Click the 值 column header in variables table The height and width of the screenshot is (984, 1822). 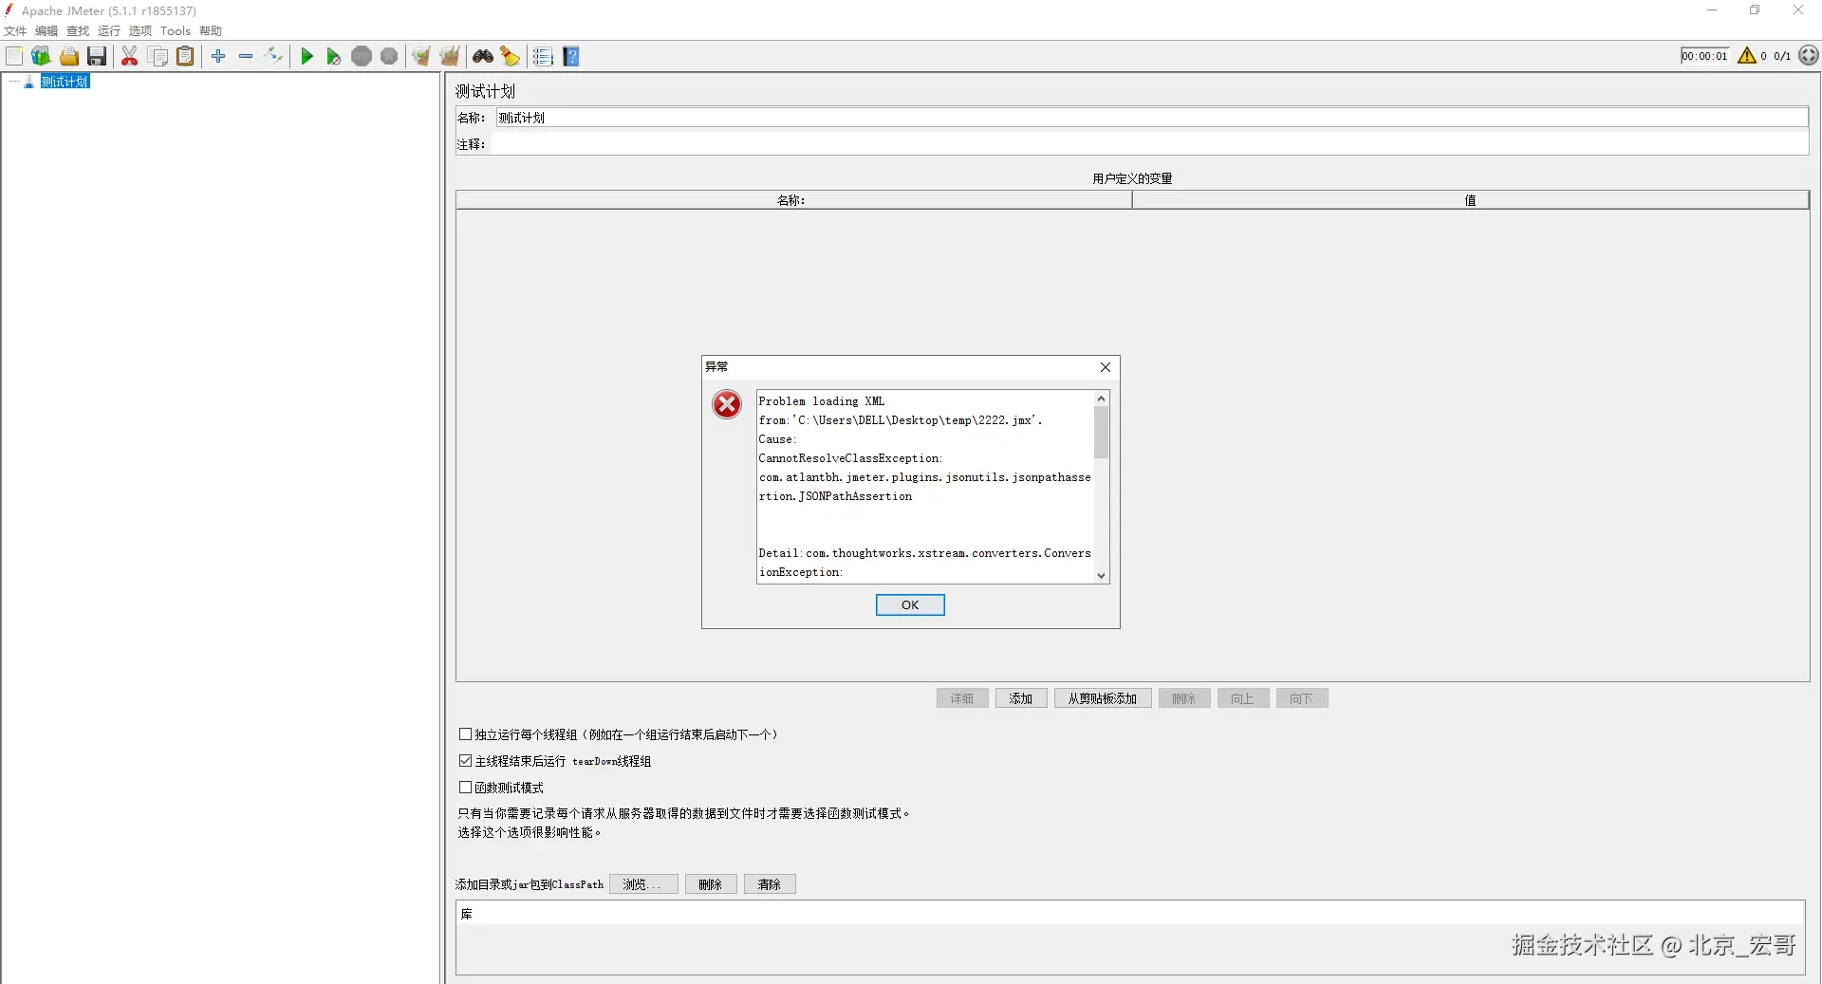[x=1471, y=200]
